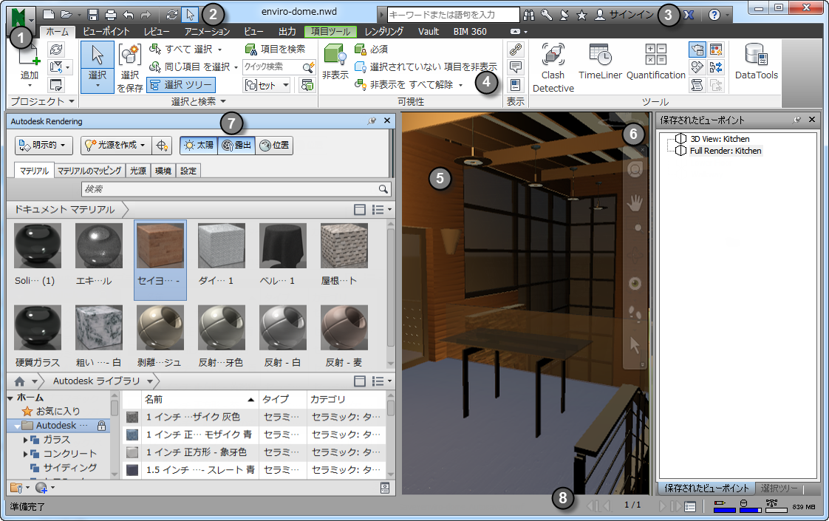Toggle the Sun (太陽) lighting button
Viewport: 829px width, 521px height.
(199, 145)
